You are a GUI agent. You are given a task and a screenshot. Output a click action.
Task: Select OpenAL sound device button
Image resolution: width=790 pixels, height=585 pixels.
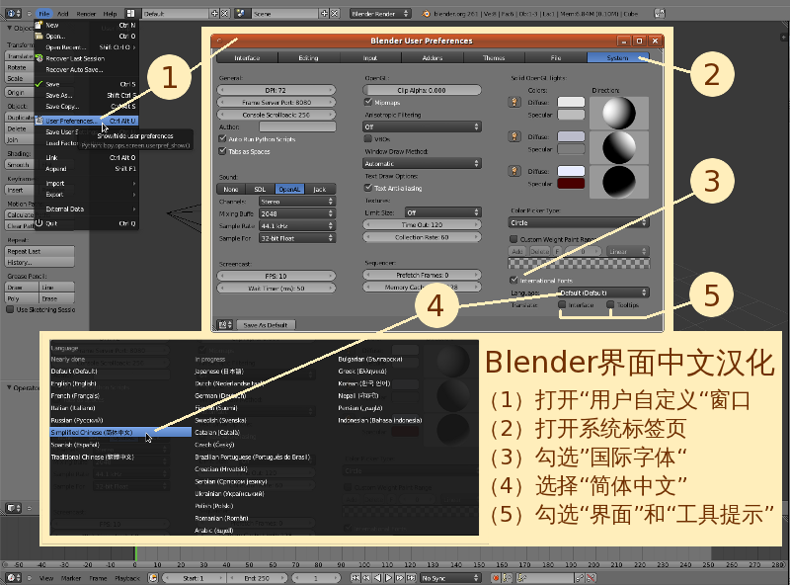click(289, 189)
